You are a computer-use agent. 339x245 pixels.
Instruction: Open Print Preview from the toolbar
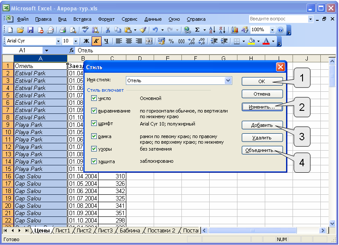(73, 30)
